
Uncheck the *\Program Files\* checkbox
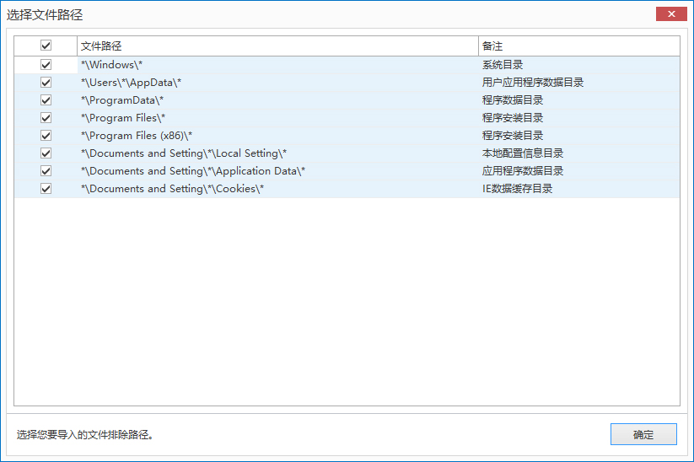46,118
